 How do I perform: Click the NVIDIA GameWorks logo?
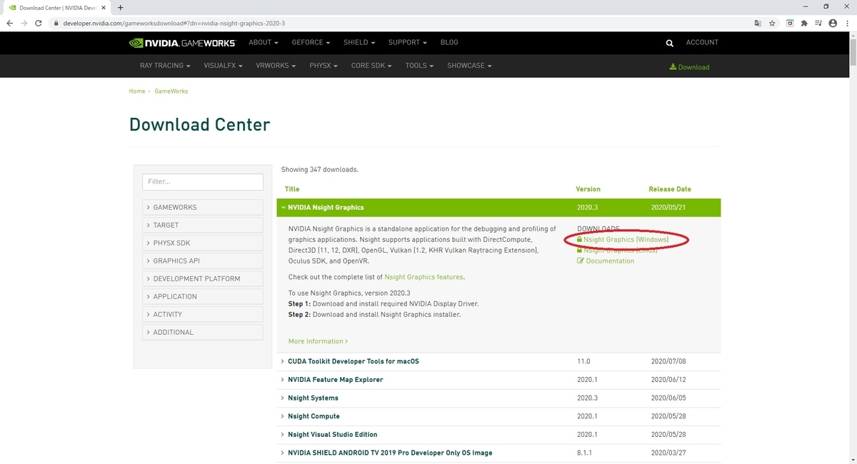coord(182,43)
